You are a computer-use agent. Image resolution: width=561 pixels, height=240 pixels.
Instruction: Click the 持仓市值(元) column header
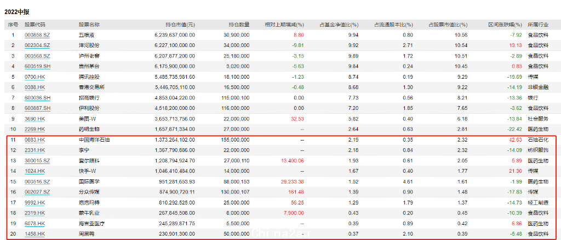180,25
